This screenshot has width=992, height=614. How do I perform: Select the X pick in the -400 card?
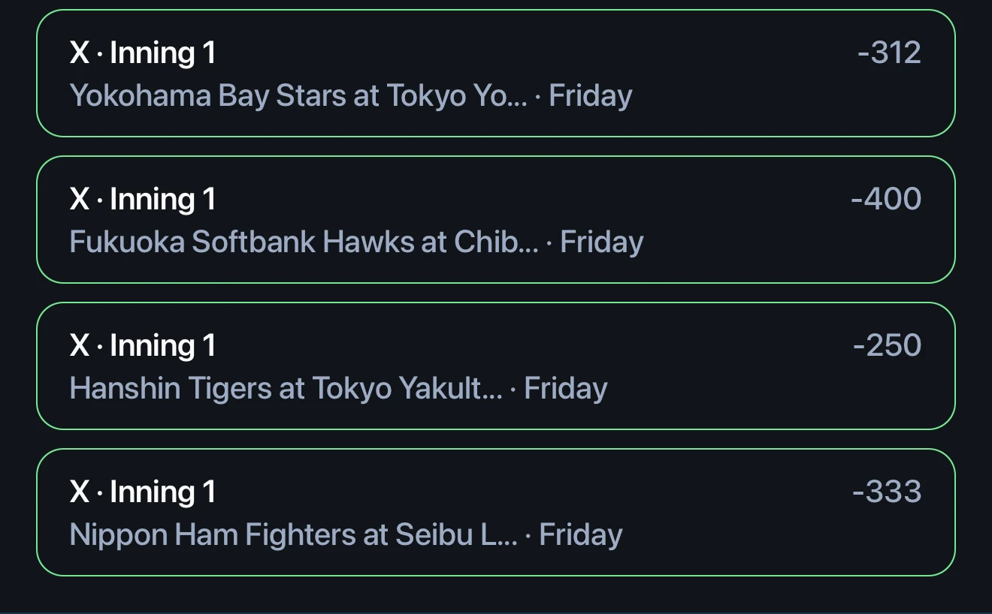point(80,199)
